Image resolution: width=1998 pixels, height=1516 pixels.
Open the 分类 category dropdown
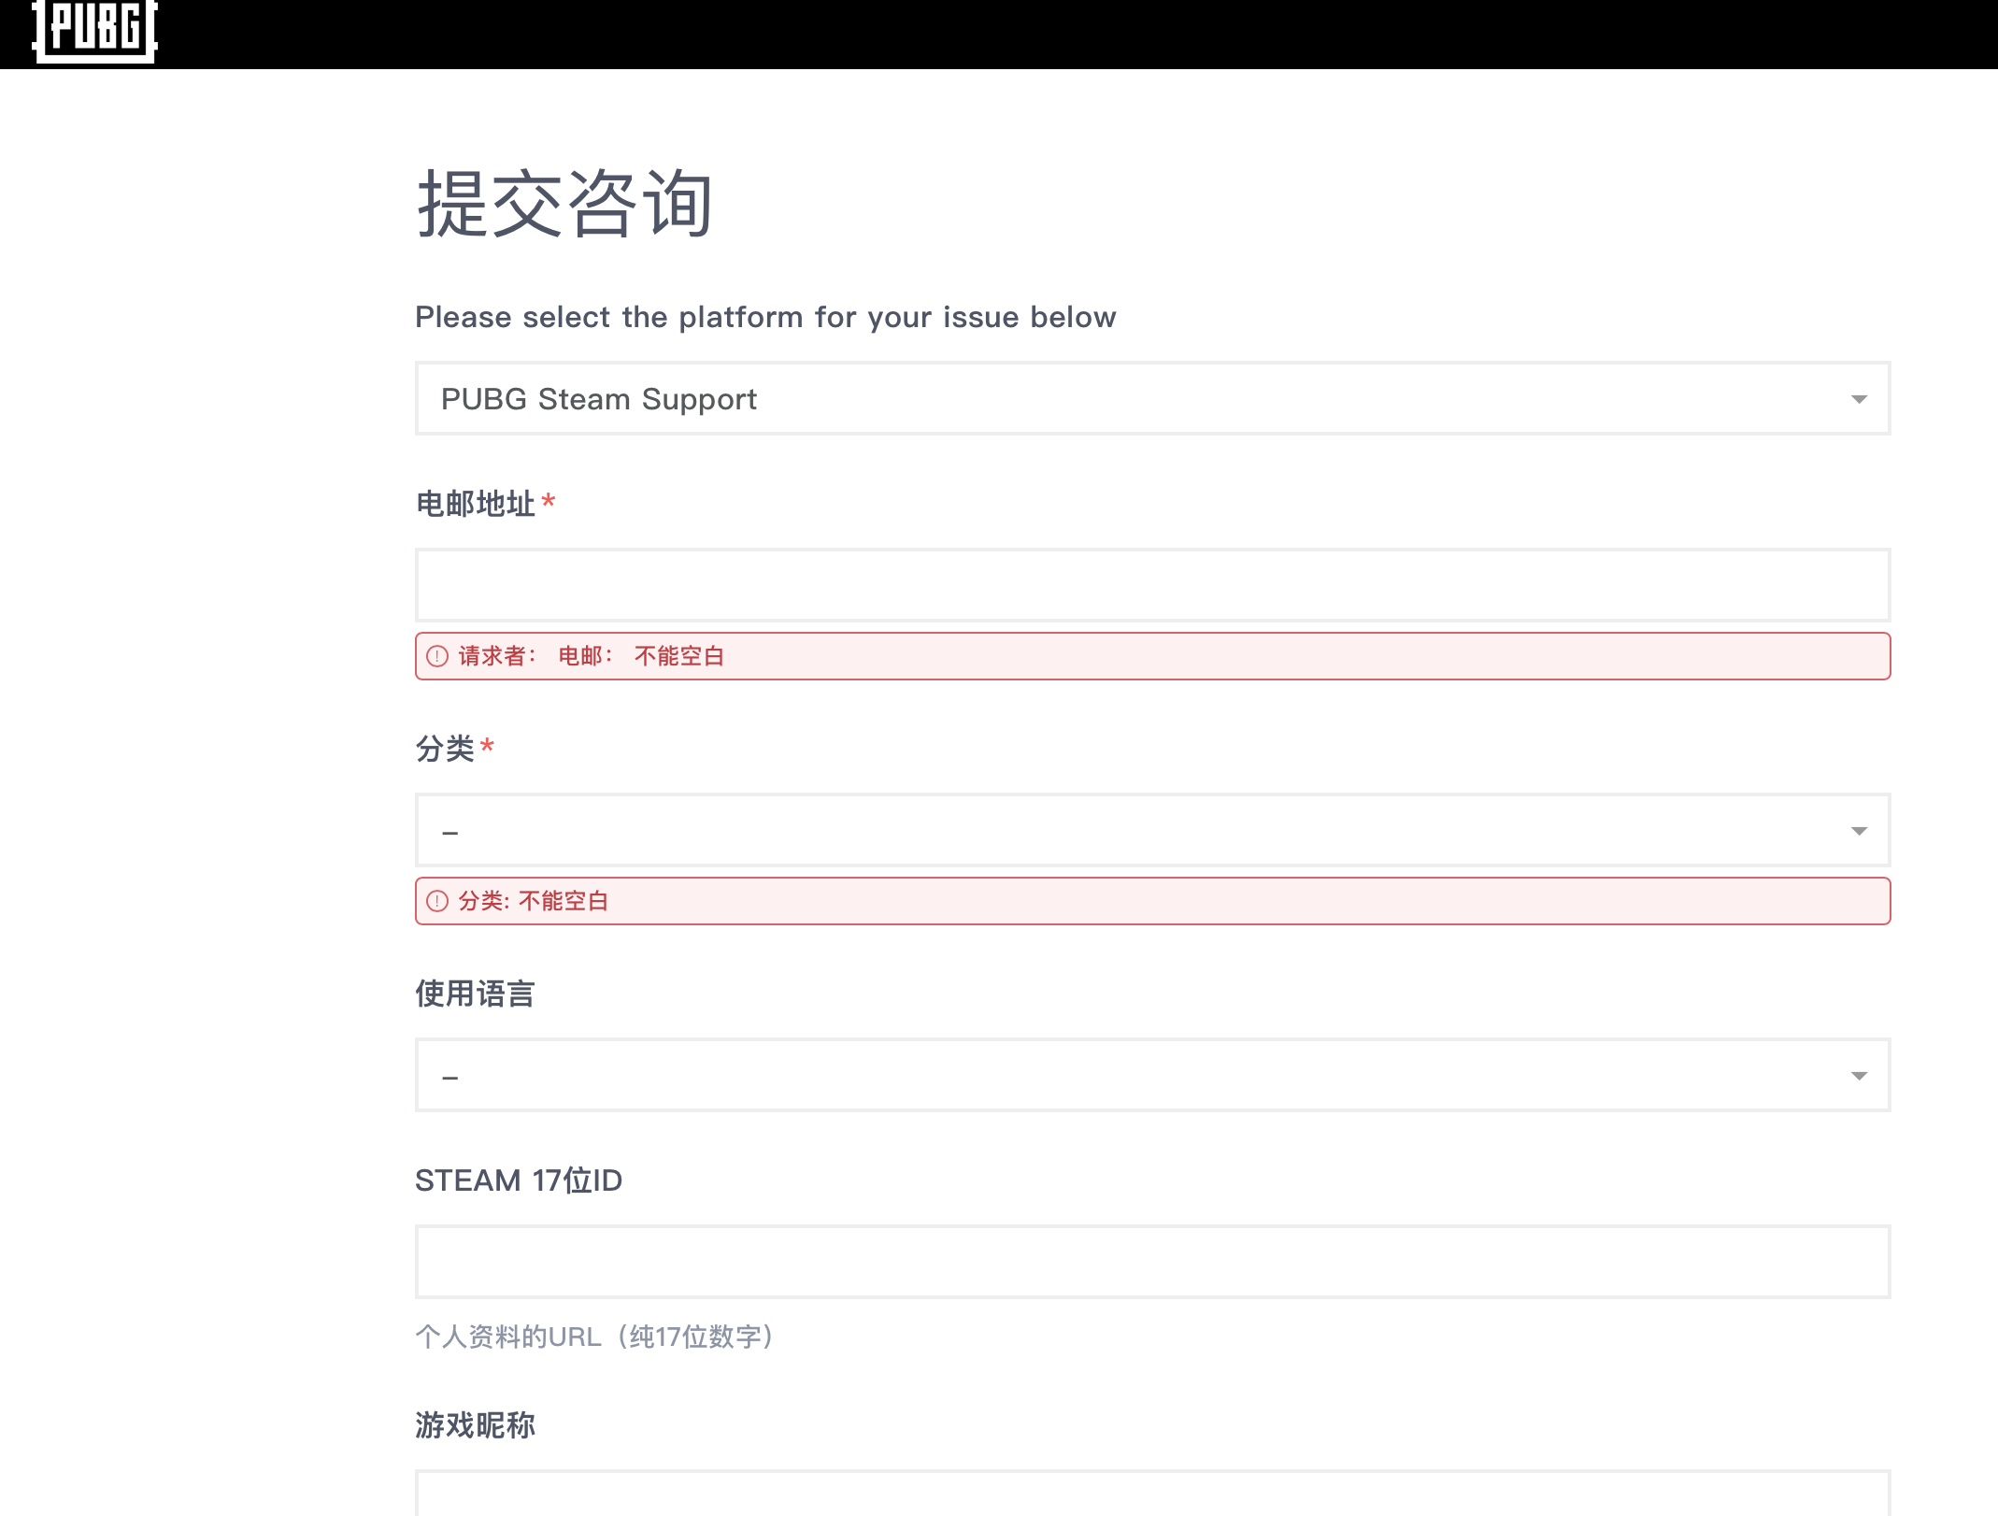tap(1152, 831)
